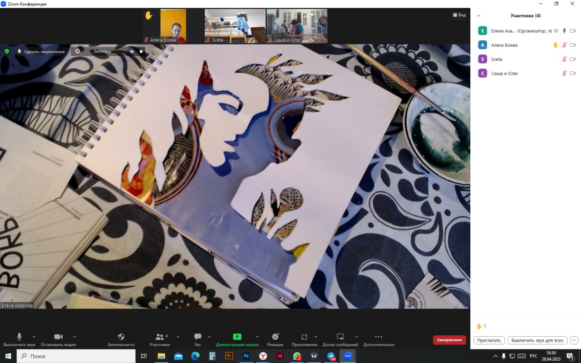Select the Алиса Боева video thumbnail
The width and height of the screenshot is (581, 363).
173,26
